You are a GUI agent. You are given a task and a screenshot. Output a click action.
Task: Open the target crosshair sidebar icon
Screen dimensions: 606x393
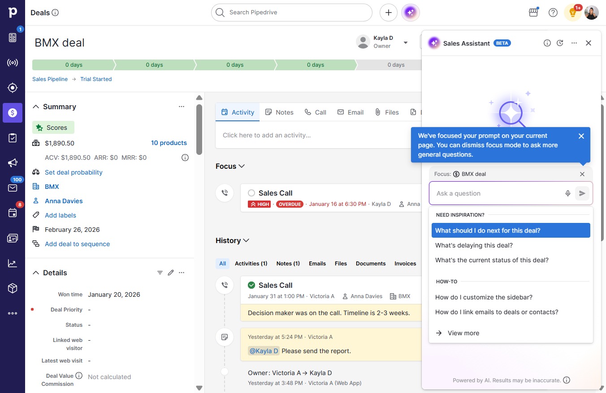13,88
